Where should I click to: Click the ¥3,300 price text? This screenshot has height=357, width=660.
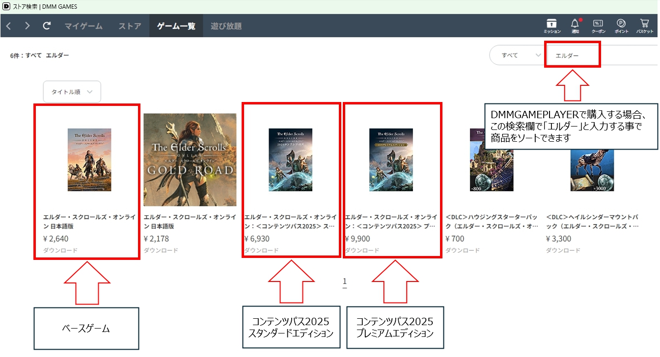559,239
